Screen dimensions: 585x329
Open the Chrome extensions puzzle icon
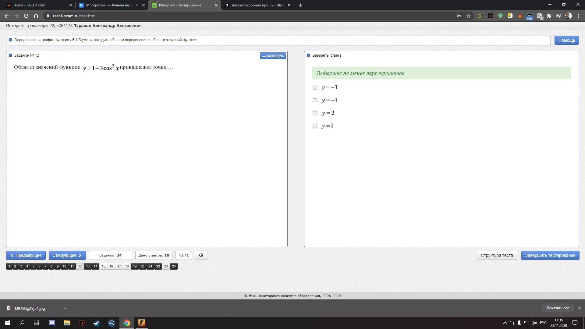549,16
